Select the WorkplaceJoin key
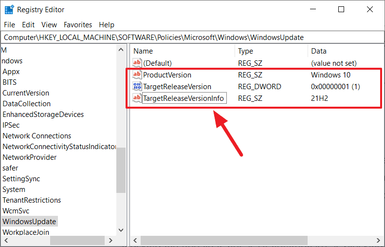The width and height of the screenshot is (385, 247). (x=26, y=232)
